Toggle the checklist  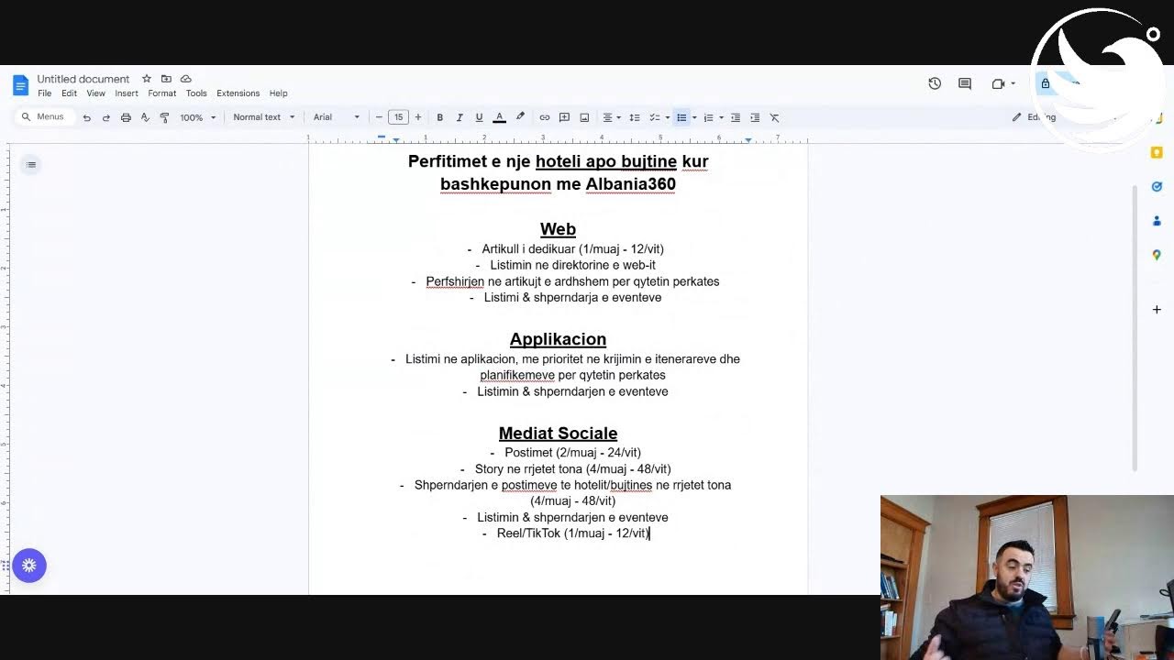click(x=655, y=117)
